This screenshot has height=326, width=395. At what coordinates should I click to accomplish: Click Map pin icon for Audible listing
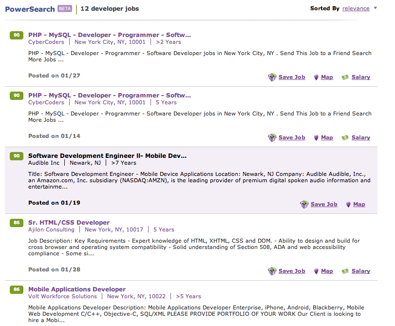click(348, 205)
